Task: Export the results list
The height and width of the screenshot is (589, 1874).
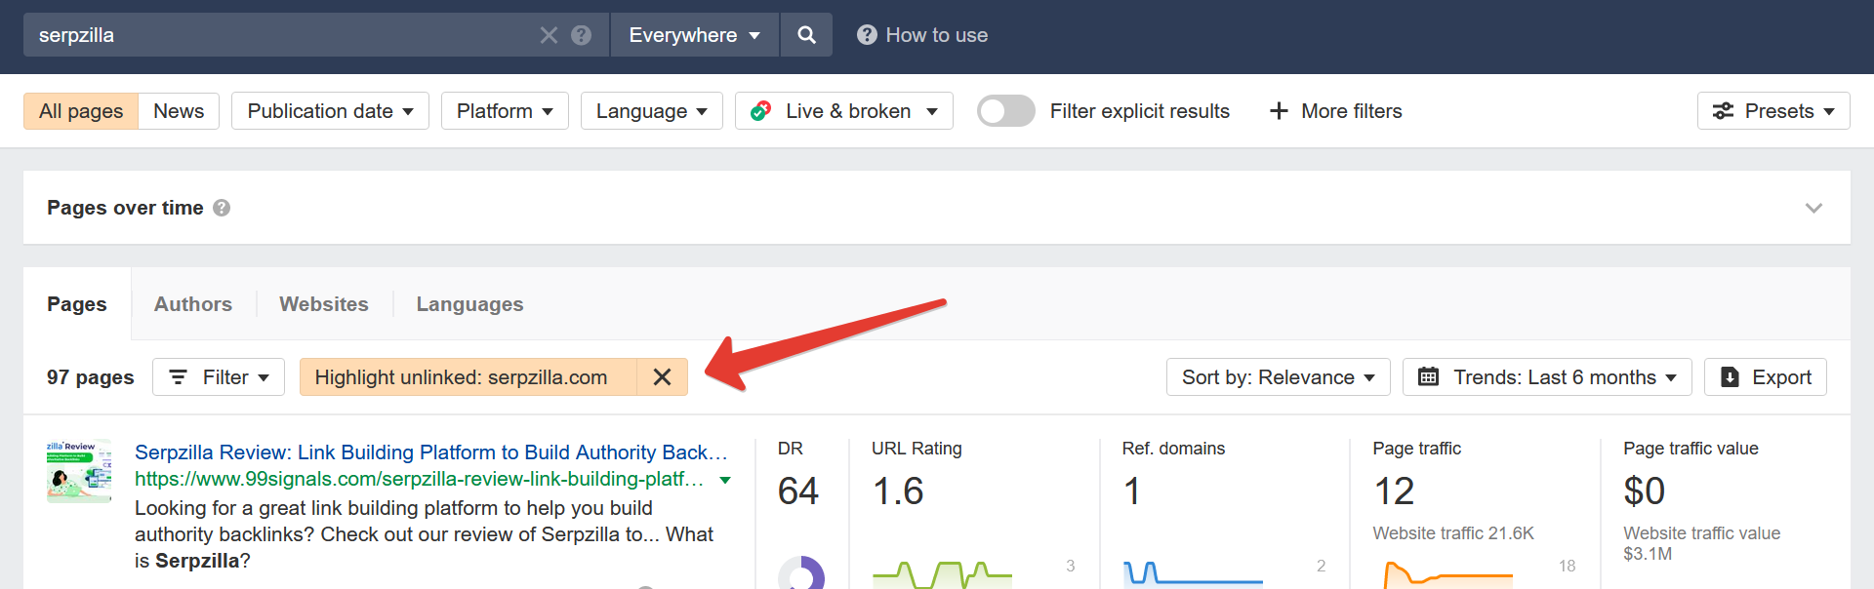Action: (1765, 377)
